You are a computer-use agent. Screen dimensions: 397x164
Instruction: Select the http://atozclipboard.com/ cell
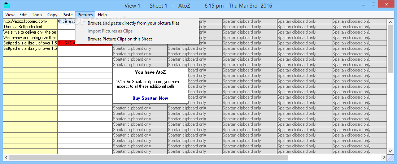[30, 21]
